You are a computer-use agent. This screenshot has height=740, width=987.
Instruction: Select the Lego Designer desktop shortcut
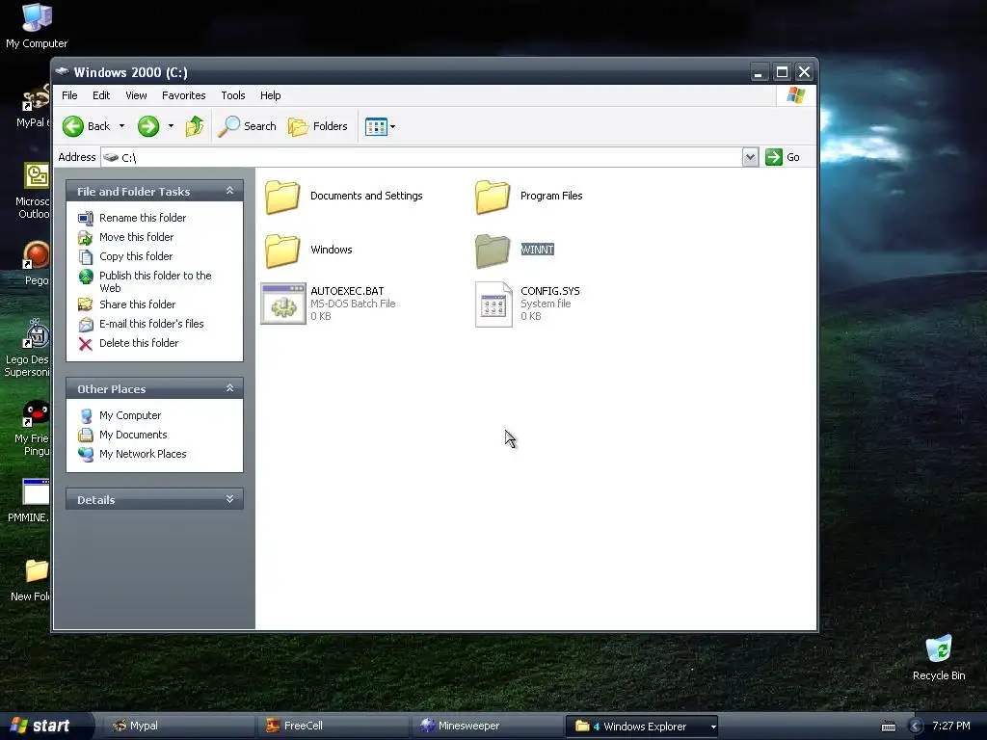click(x=36, y=333)
